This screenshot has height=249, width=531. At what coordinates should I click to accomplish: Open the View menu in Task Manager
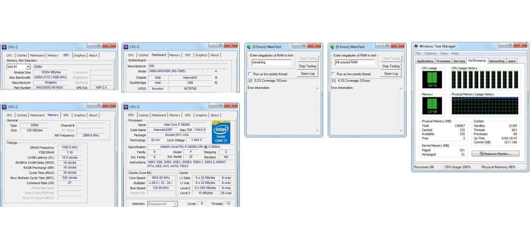click(444, 54)
